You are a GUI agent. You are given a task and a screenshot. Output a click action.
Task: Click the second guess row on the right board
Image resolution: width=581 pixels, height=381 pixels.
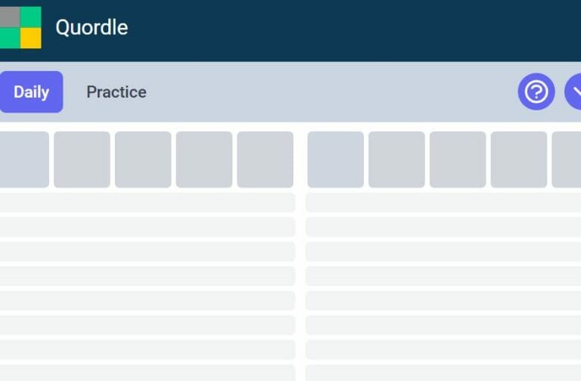pos(443,203)
